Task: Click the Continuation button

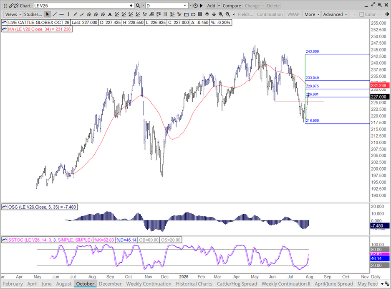Action: [x=270, y=14]
